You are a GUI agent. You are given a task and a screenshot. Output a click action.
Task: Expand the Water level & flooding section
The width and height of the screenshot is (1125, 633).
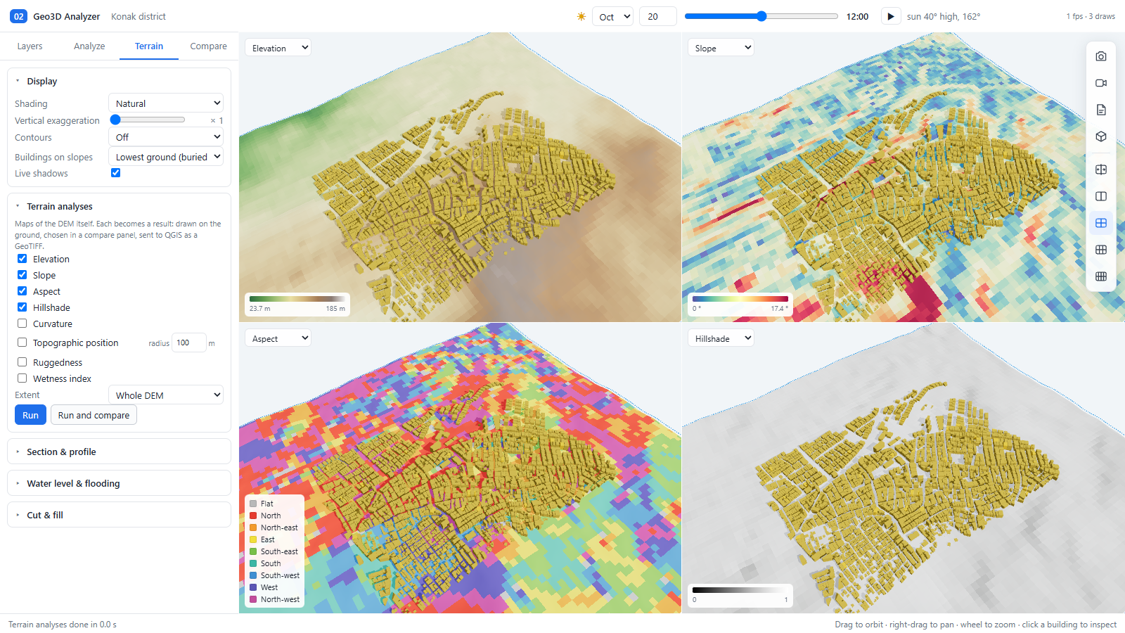pos(119,483)
